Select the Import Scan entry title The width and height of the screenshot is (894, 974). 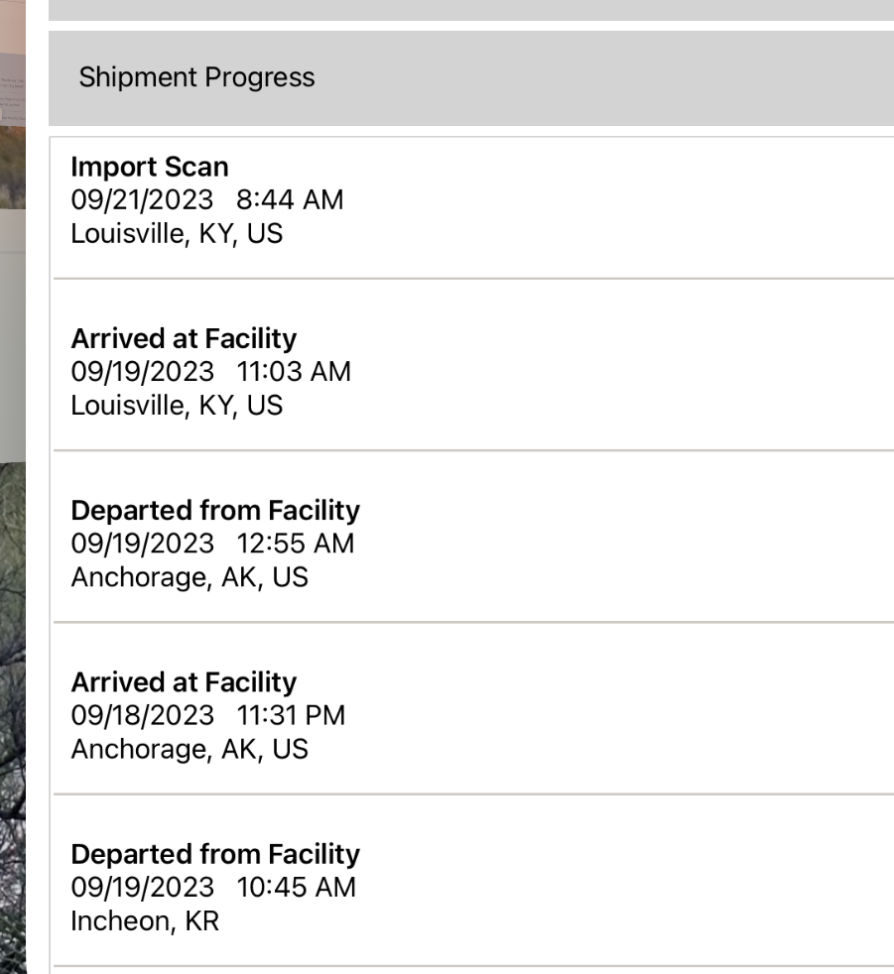(x=150, y=167)
